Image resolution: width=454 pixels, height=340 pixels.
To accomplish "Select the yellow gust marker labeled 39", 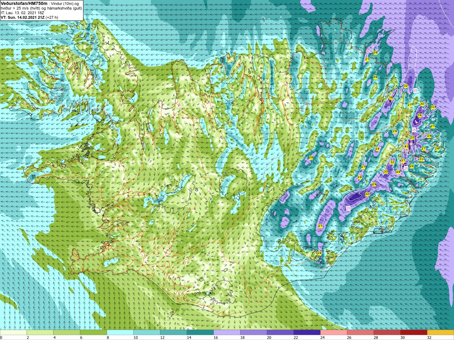I will pos(419,115).
